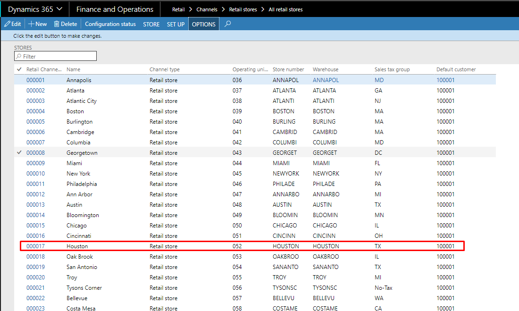Click All retail stores breadcrumb
The image size is (519, 311).
[x=285, y=9]
